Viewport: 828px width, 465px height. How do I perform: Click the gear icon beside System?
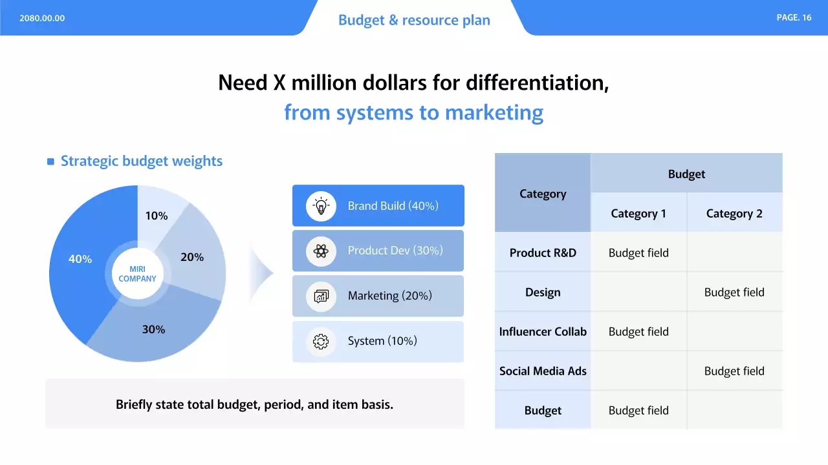point(321,341)
